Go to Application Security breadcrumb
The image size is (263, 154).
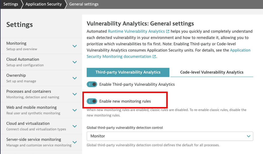pyautogui.click(x=44, y=4)
